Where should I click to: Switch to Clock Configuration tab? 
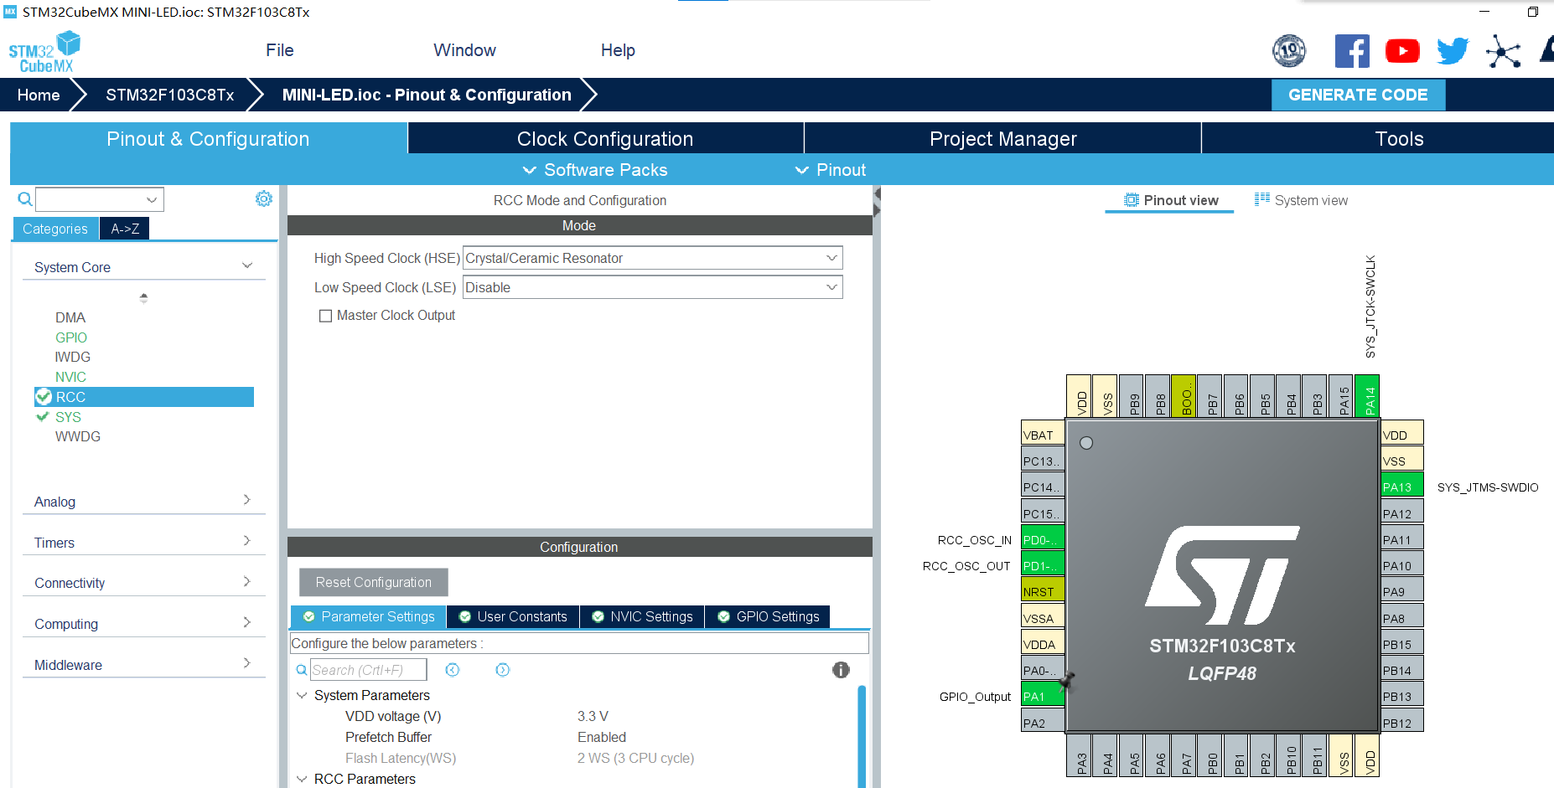605,138
